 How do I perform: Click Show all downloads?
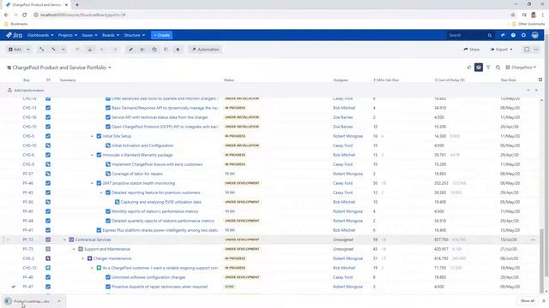[x=528, y=301]
